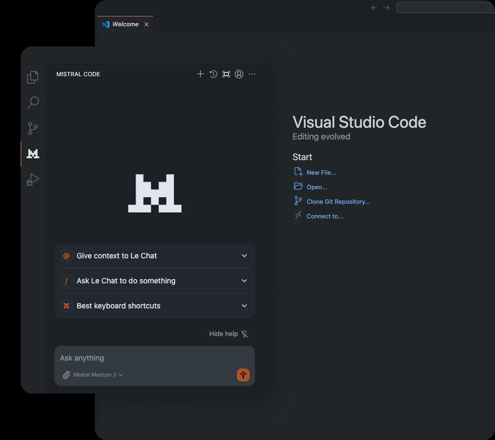The width and height of the screenshot is (495, 440).
Task: Open the more actions ellipsis menu
Action: pos(252,74)
